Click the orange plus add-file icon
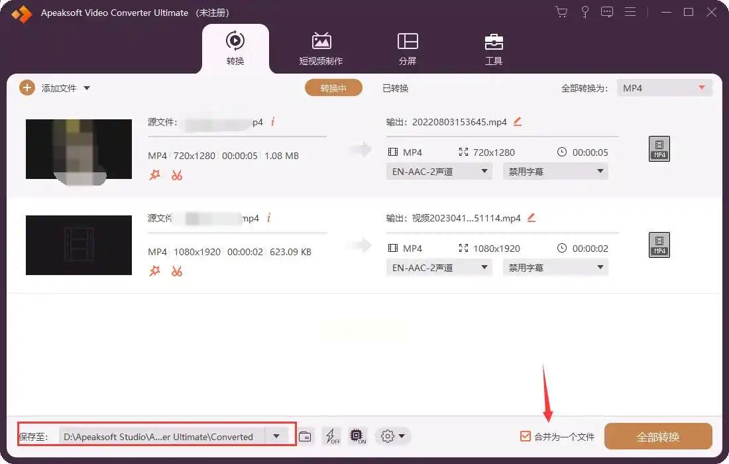Image resolution: width=729 pixels, height=464 pixels. (27, 87)
